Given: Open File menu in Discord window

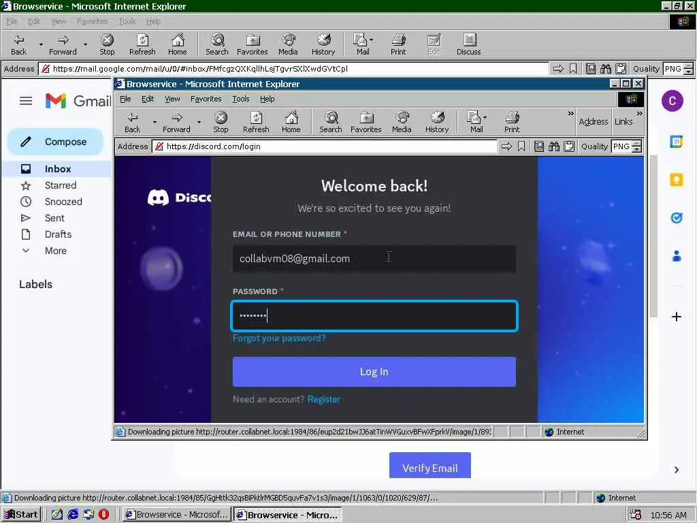Looking at the screenshot, I should point(125,99).
